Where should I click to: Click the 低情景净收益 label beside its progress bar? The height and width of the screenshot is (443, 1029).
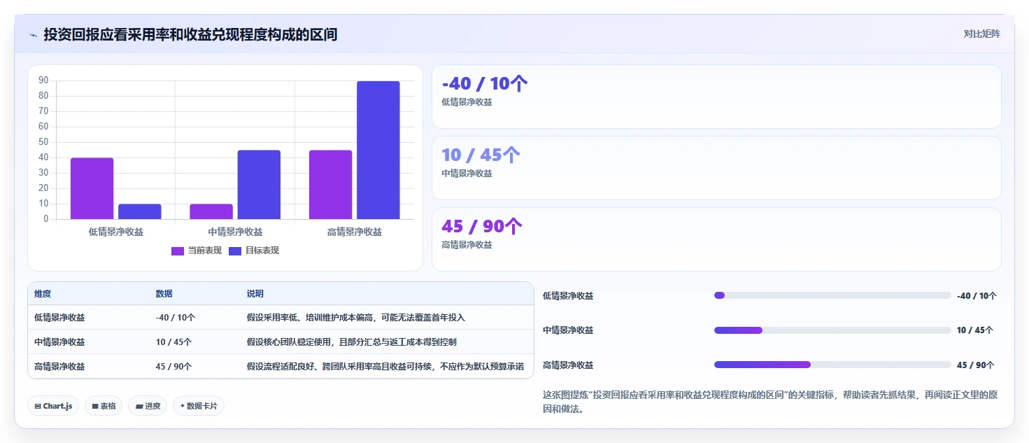568,296
